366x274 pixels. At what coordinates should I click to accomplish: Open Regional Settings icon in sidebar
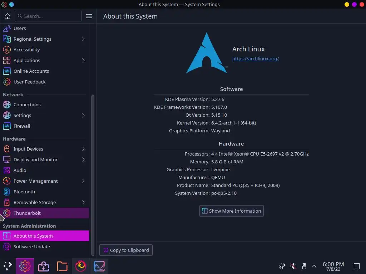coord(7,39)
